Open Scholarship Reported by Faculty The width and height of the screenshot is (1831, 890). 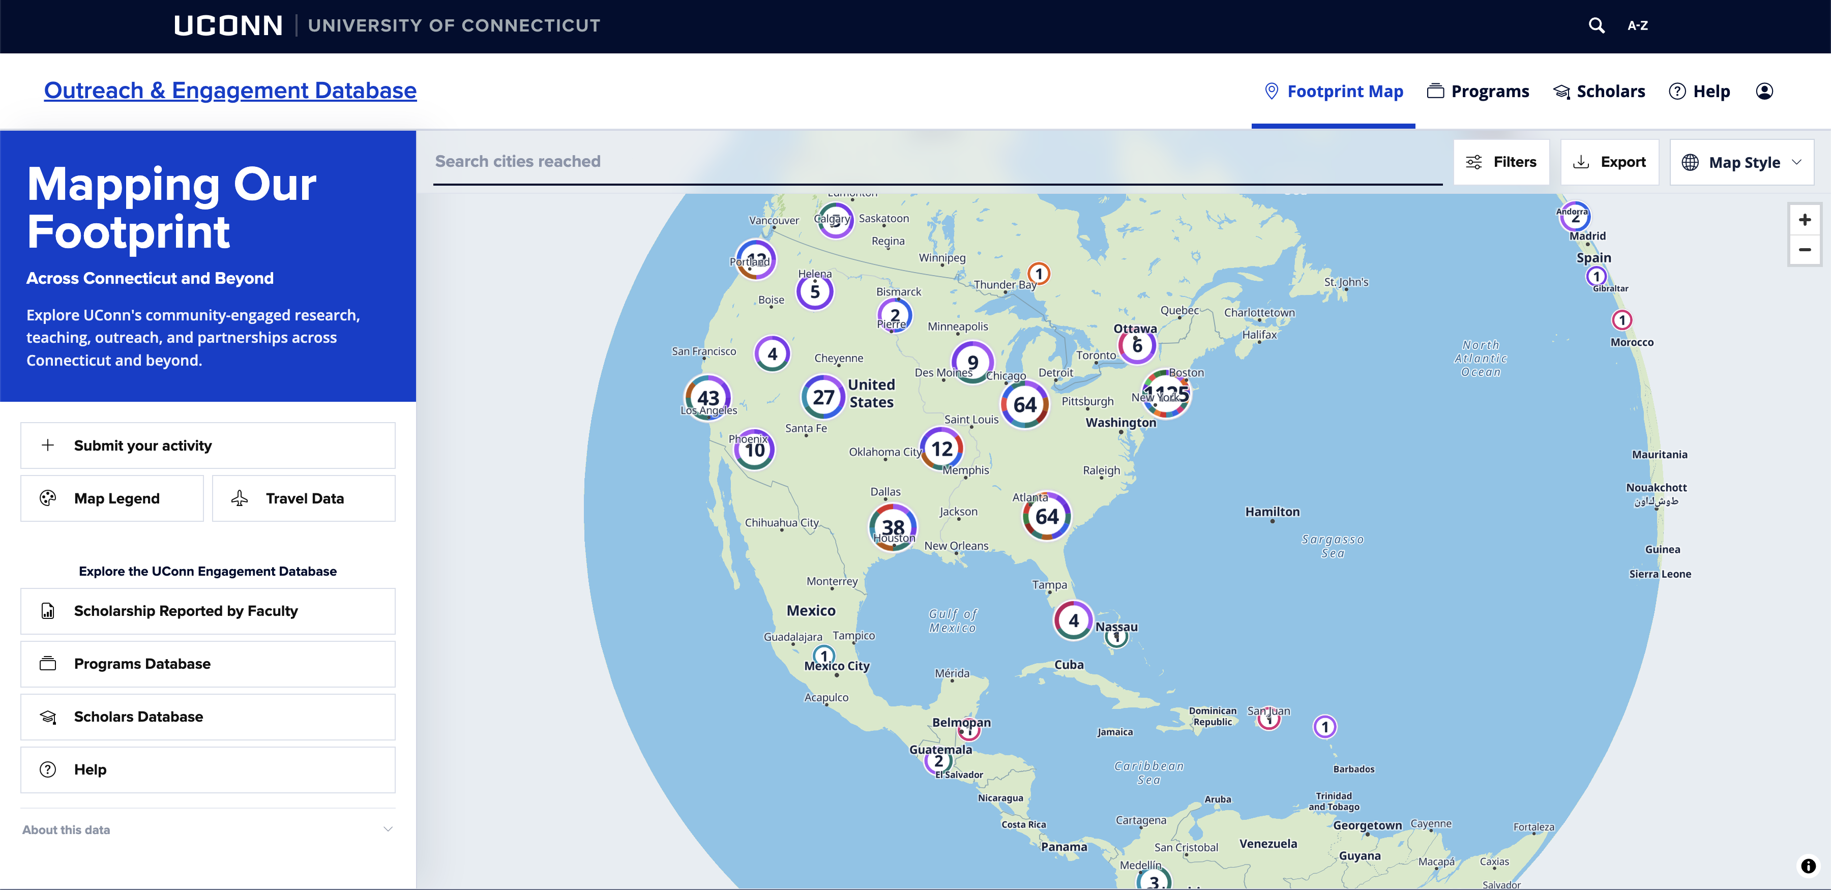pyautogui.click(x=208, y=611)
